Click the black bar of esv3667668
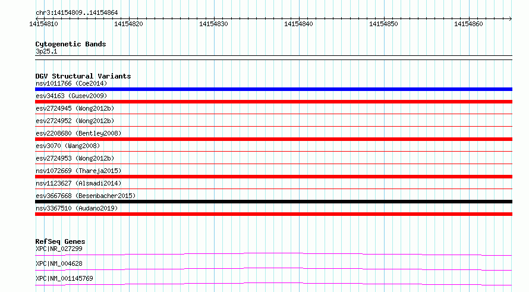 pyautogui.click(x=273, y=202)
